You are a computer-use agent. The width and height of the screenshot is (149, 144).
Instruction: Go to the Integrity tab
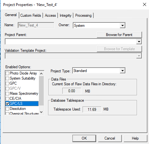click(65, 15)
